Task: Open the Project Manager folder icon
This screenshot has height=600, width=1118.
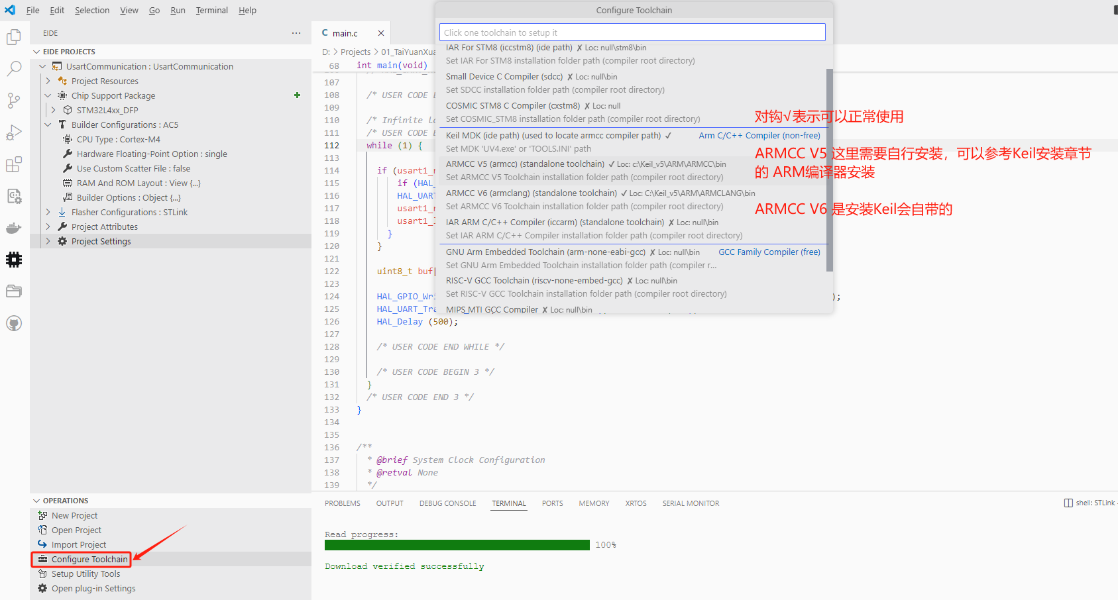Action: (14, 291)
